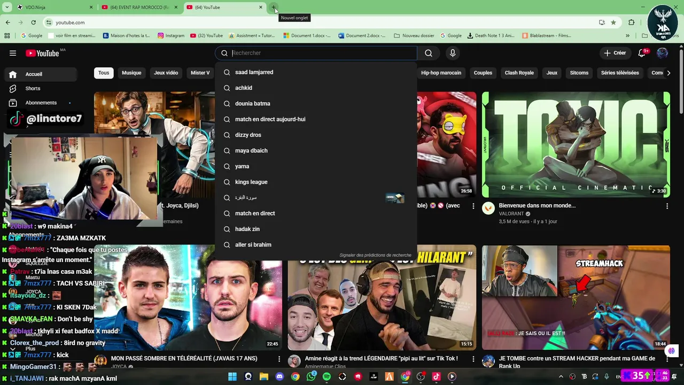Open File Explorer from the taskbar
This screenshot has width=684, height=385.
[x=264, y=376]
